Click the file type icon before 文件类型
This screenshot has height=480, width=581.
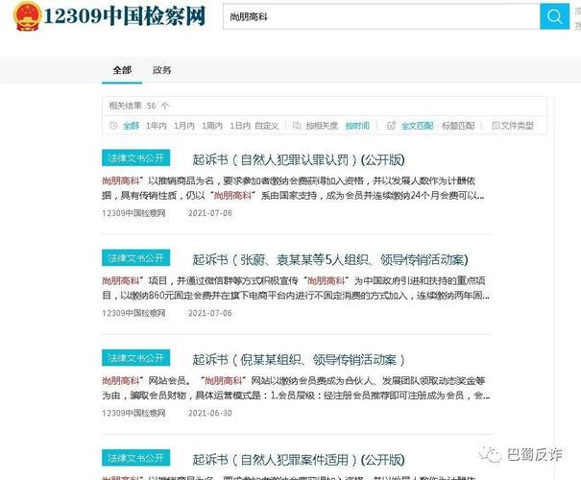pos(496,126)
